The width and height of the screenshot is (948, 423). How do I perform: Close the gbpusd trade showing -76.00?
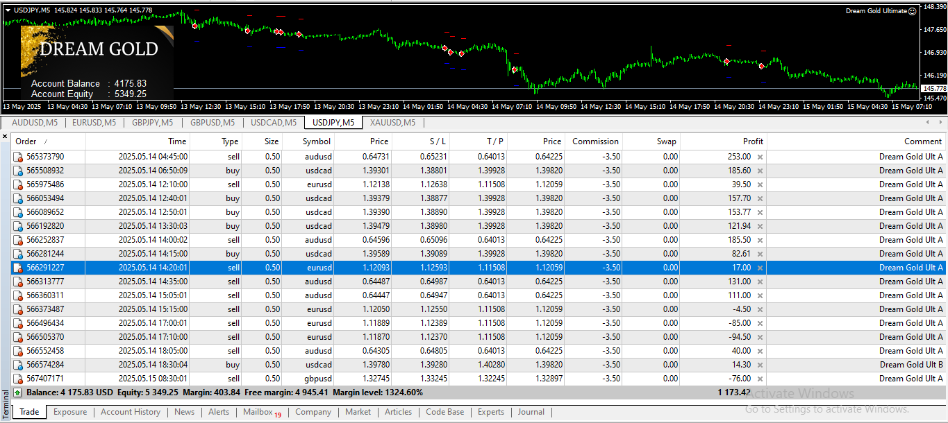tap(760, 379)
